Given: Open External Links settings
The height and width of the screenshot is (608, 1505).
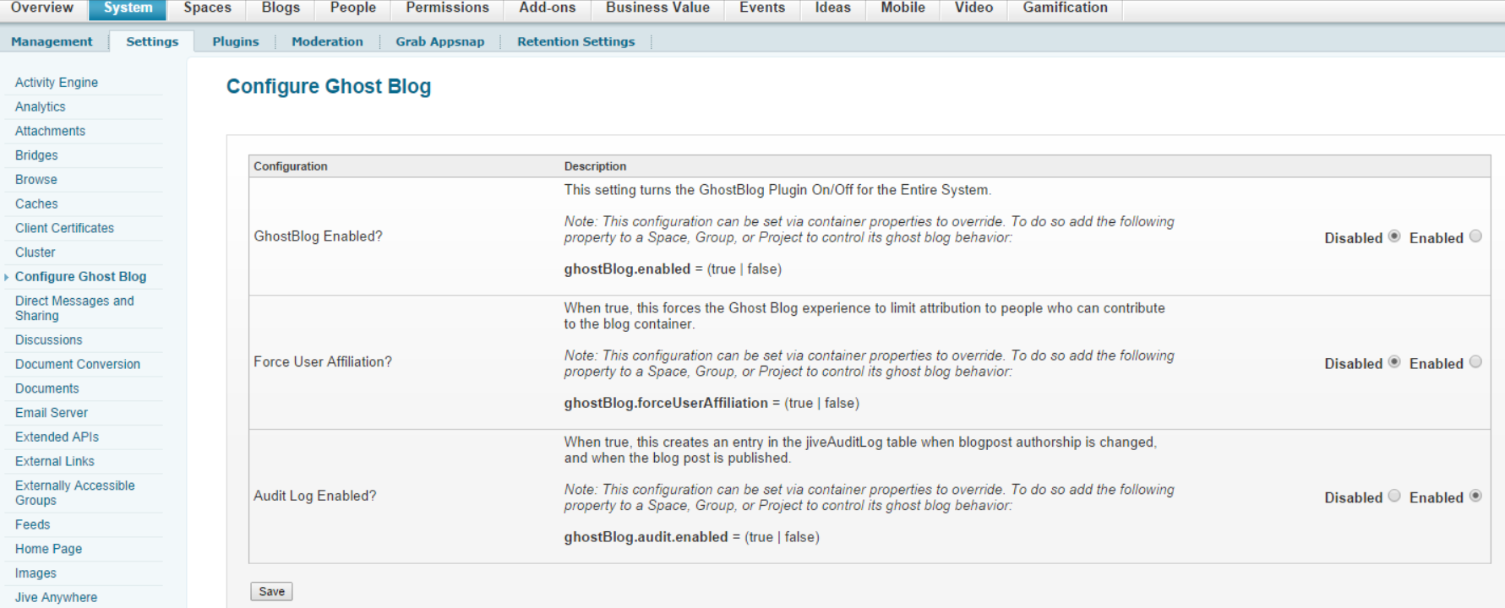Looking at the screenshot, I should tap(55, 462).
